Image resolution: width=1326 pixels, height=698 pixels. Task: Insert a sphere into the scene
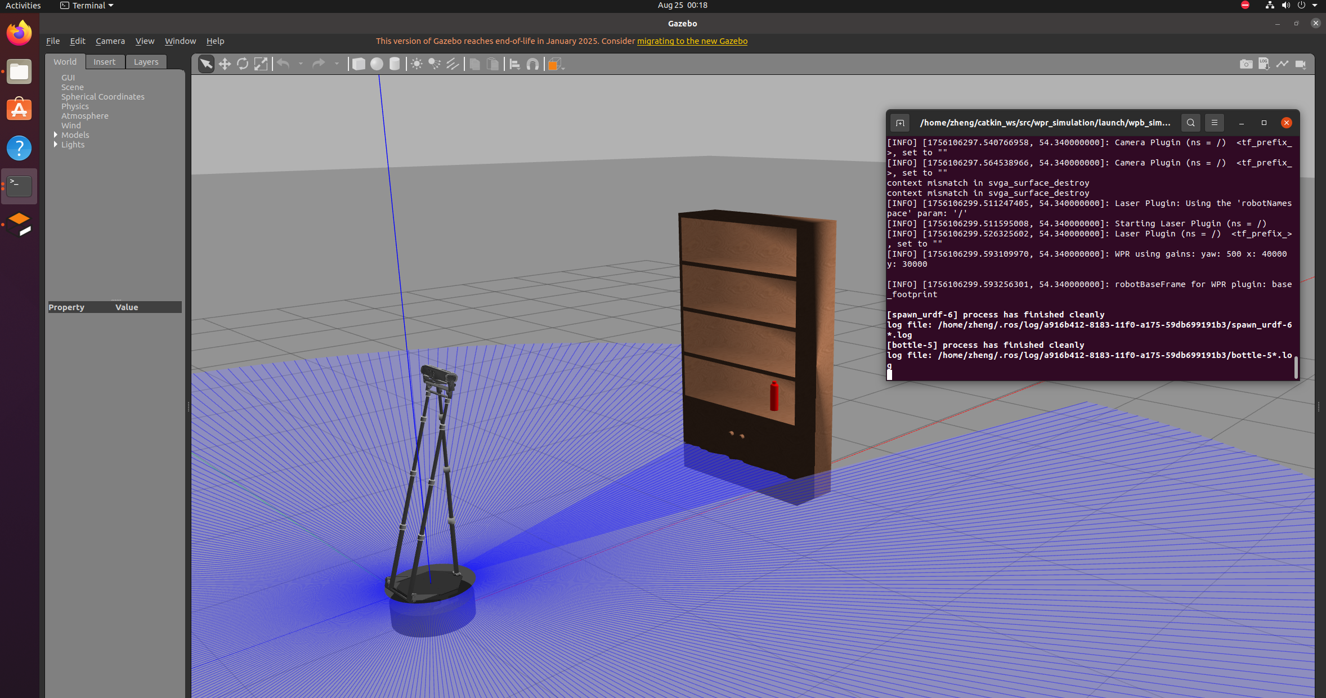(x=376, y=64)
